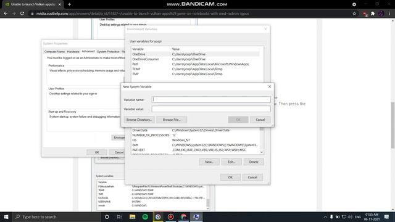This screenshot has height=222, width=395.
Task: Click the Variable name input field
Action: [211, 99]
